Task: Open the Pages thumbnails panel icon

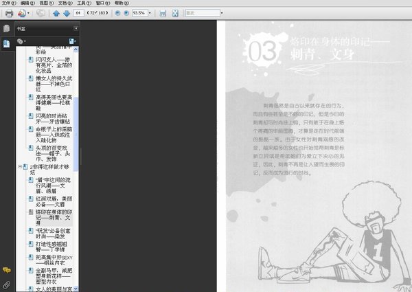Action: (7, 28)
